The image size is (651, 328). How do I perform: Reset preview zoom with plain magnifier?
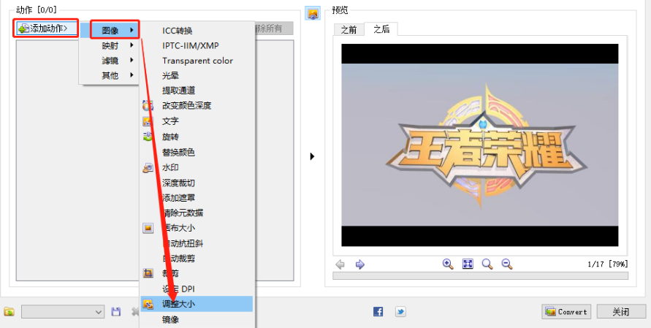tap(487, 264)
